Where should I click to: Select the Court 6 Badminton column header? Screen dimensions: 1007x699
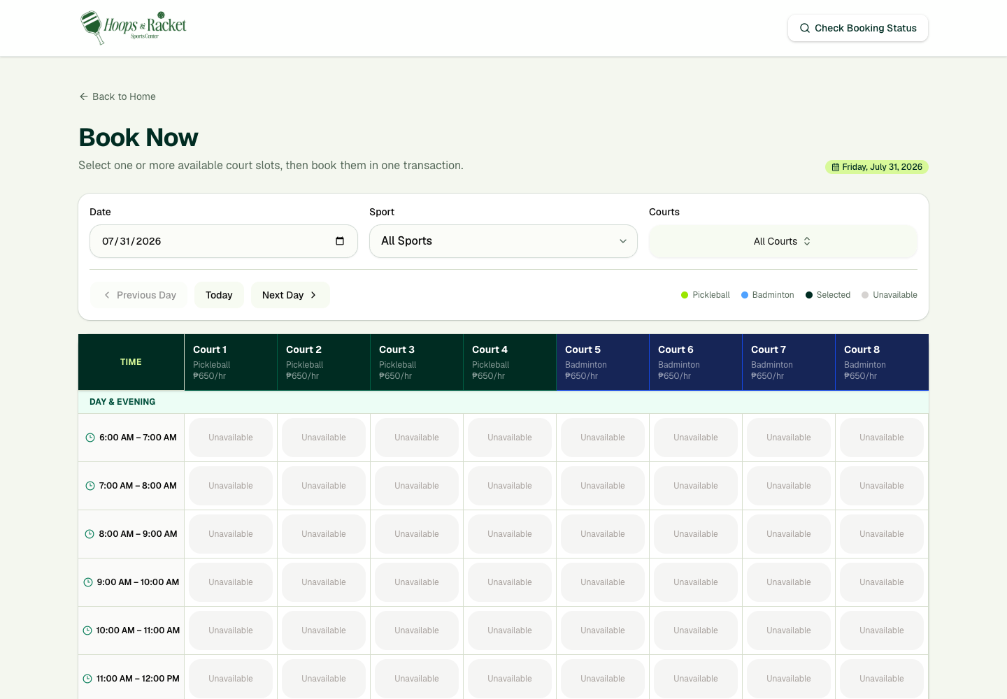[x=696, y=362]
